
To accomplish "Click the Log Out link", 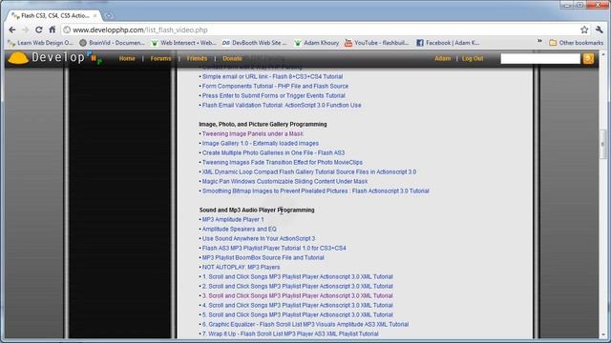I will coord(473,58).
